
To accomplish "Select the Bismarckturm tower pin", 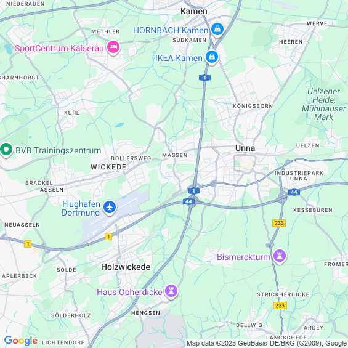I will pos(280,256).
